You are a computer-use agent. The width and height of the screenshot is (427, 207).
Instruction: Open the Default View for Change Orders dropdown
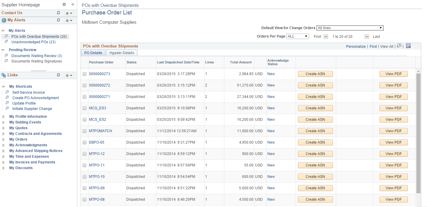(x=350, y=28)
